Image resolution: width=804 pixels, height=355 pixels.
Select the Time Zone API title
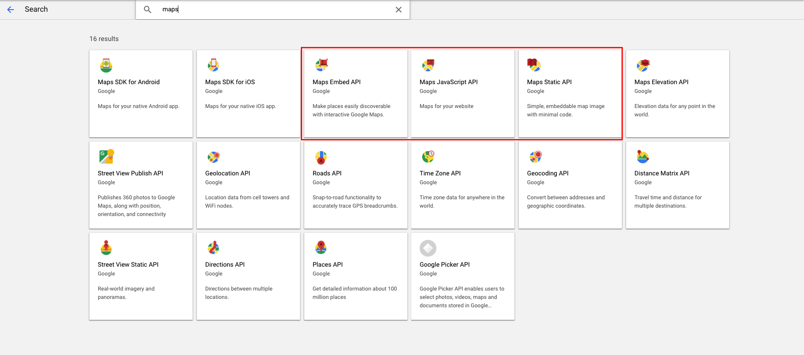pos(440,173)
